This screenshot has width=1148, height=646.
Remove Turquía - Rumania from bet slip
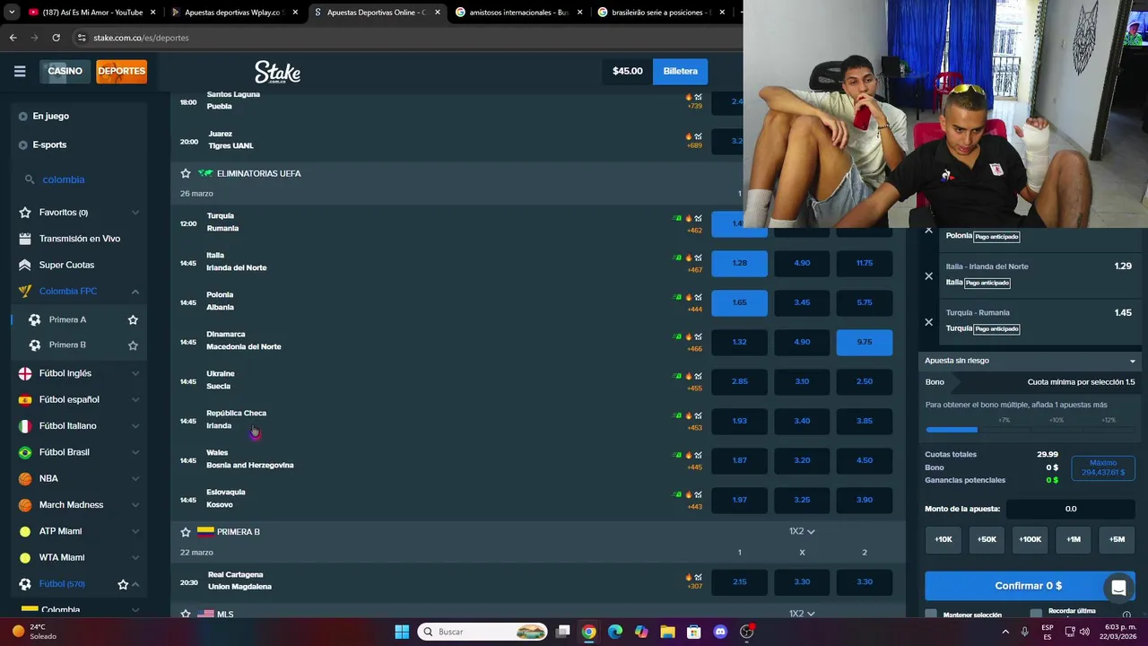coord(928,322)
